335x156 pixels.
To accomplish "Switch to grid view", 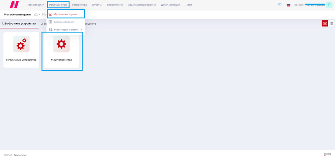I will point(325,23).
